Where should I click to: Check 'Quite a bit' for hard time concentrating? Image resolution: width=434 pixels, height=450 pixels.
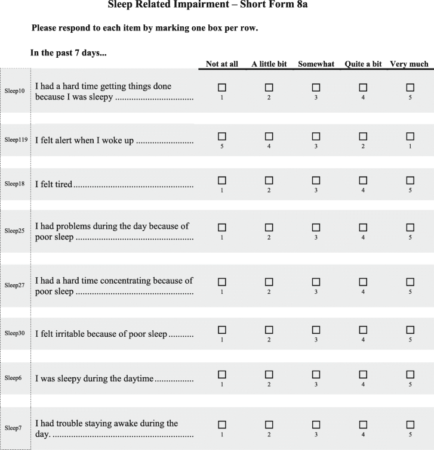363,281
